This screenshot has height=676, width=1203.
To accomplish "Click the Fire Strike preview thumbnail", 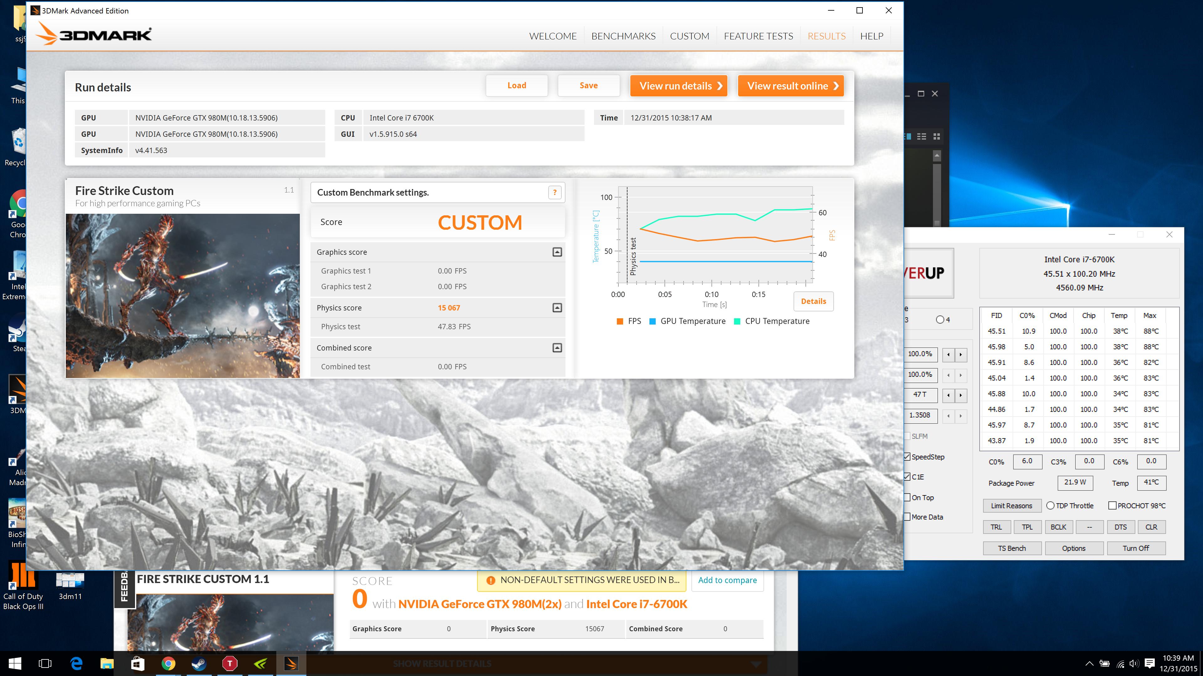I will (x=183, y=296).
